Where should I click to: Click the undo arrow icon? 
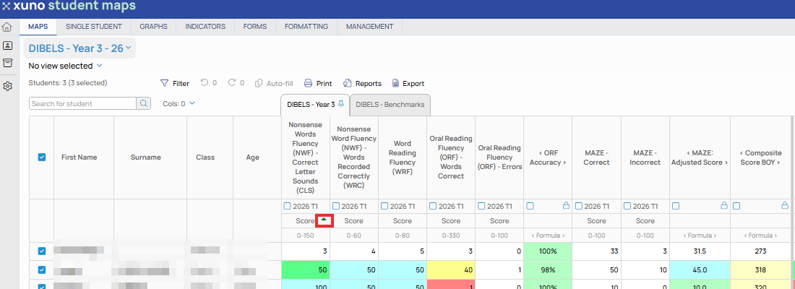click(x=205, y=82)
